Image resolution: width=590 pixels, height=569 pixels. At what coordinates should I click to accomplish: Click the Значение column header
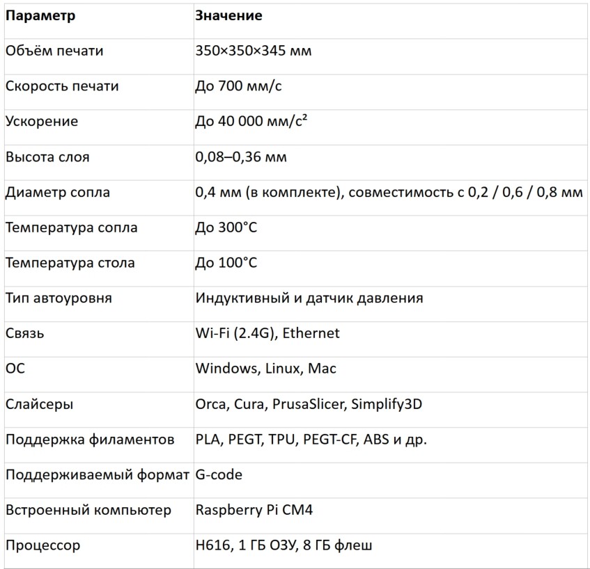coord(228,15)
